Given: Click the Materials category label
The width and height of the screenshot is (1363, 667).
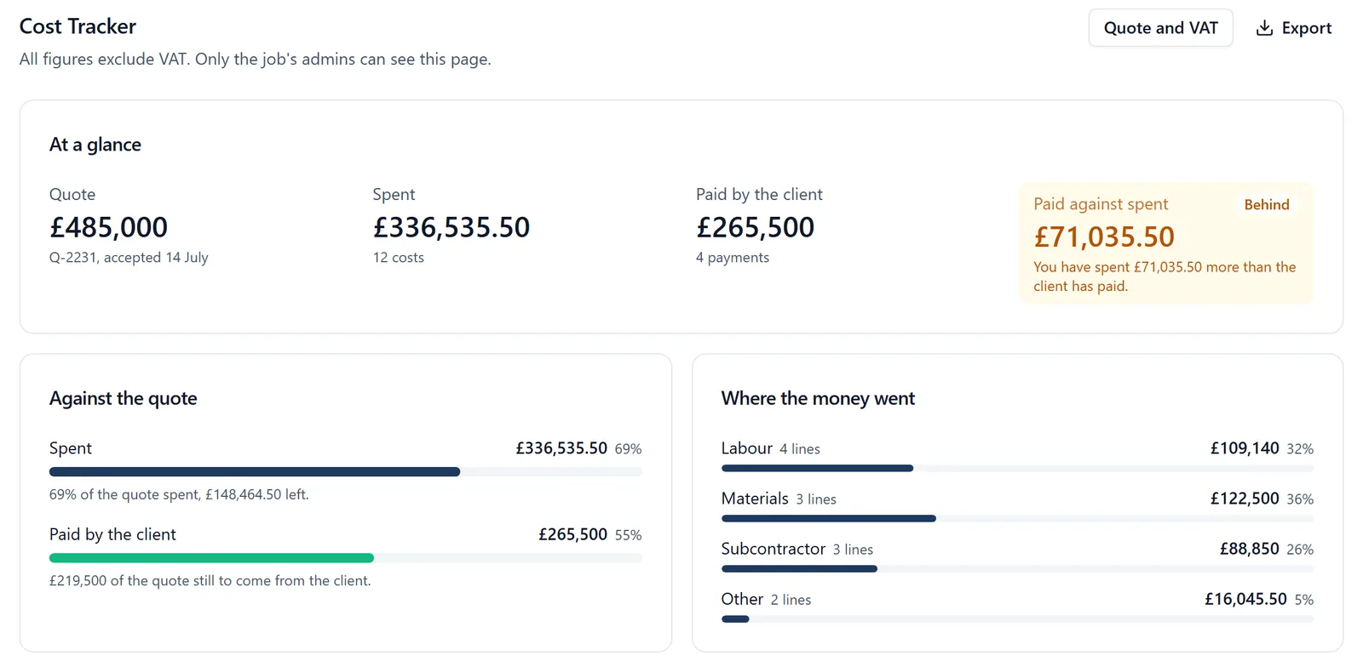Looking at the screenshot, I should tap(755, 499).
